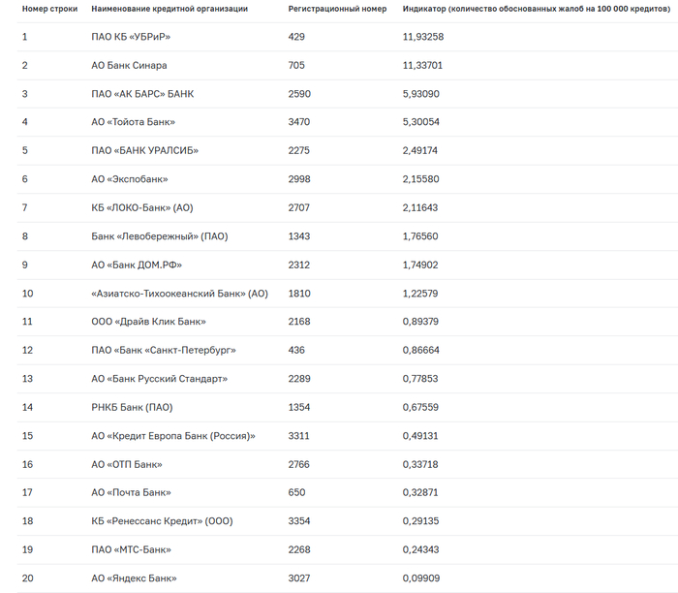Select Банк «Левобережный» (ПАО) name
This screenshot has width=678, height=593.
click(x=146, y=236)
